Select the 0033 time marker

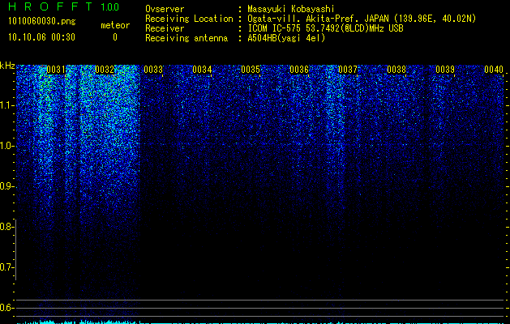coord(153,70)
